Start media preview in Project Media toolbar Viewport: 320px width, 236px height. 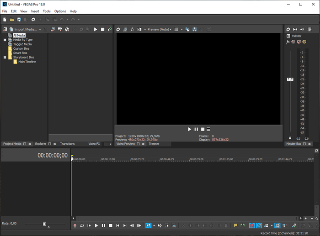click(96, 29)
